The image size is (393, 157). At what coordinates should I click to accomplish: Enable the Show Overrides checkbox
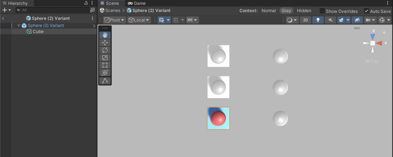(x=322, y=11)
